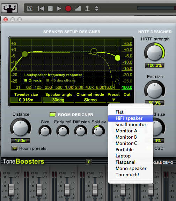
Task: Click the conductor silhouette icon
Action: [9, 8]
